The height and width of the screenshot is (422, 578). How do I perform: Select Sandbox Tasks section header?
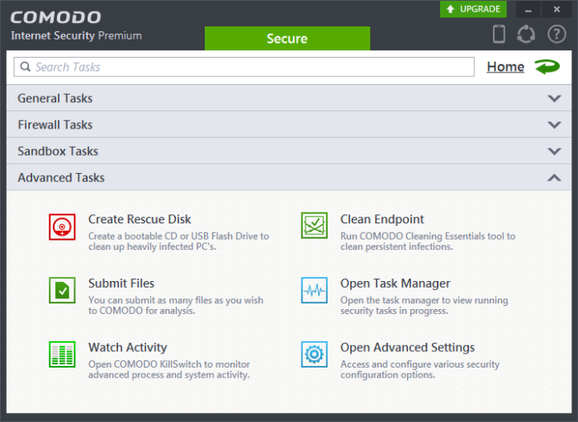[289, 151]
